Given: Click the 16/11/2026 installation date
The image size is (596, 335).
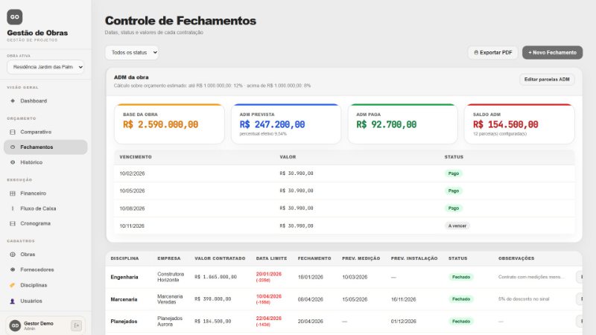Looking at the screenshot, I should pyautogui.click(x=403, y=300).
